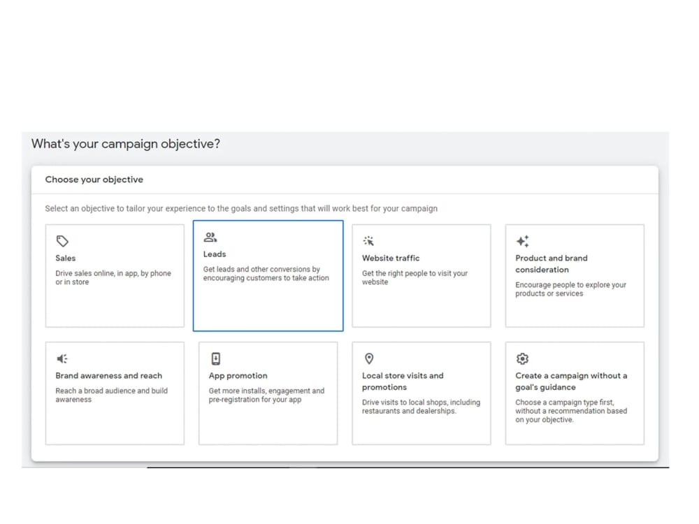Choose Brand awareness and reach card

click(115, 393)
